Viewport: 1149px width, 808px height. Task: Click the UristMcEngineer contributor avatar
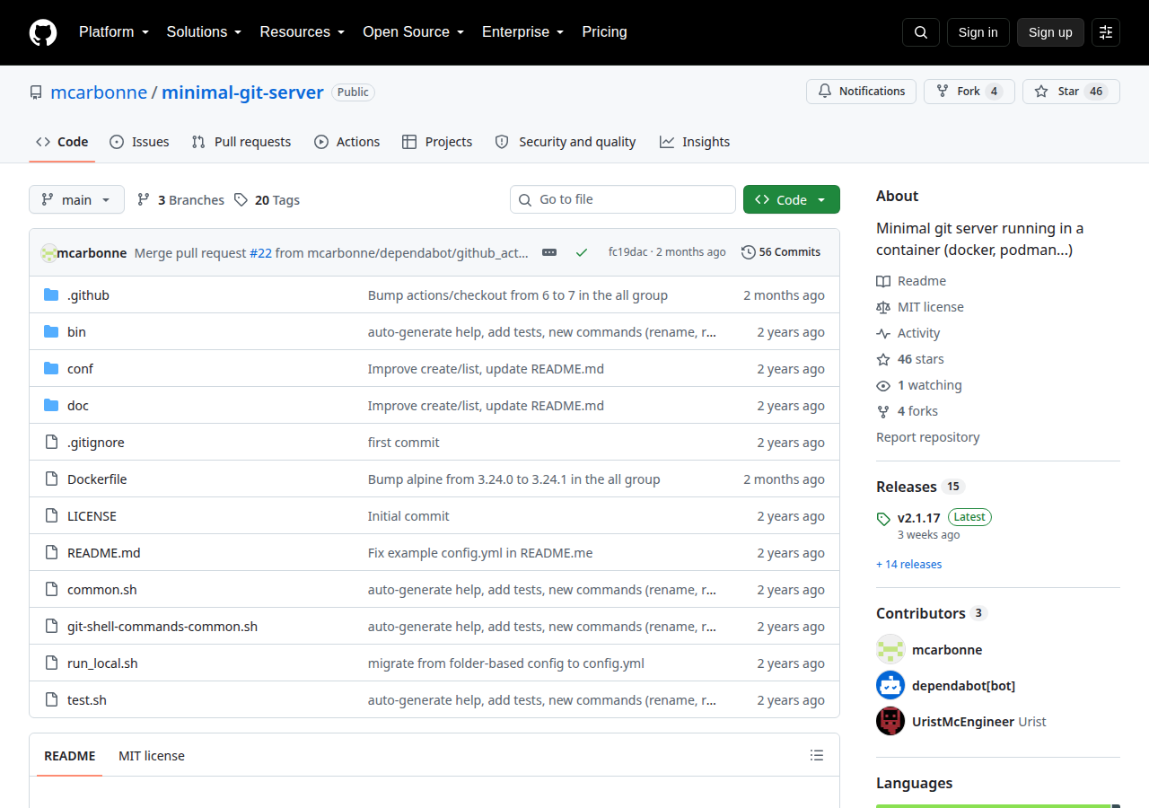pos(890,721)
